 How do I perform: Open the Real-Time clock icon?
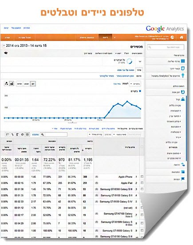click(183, 92)
